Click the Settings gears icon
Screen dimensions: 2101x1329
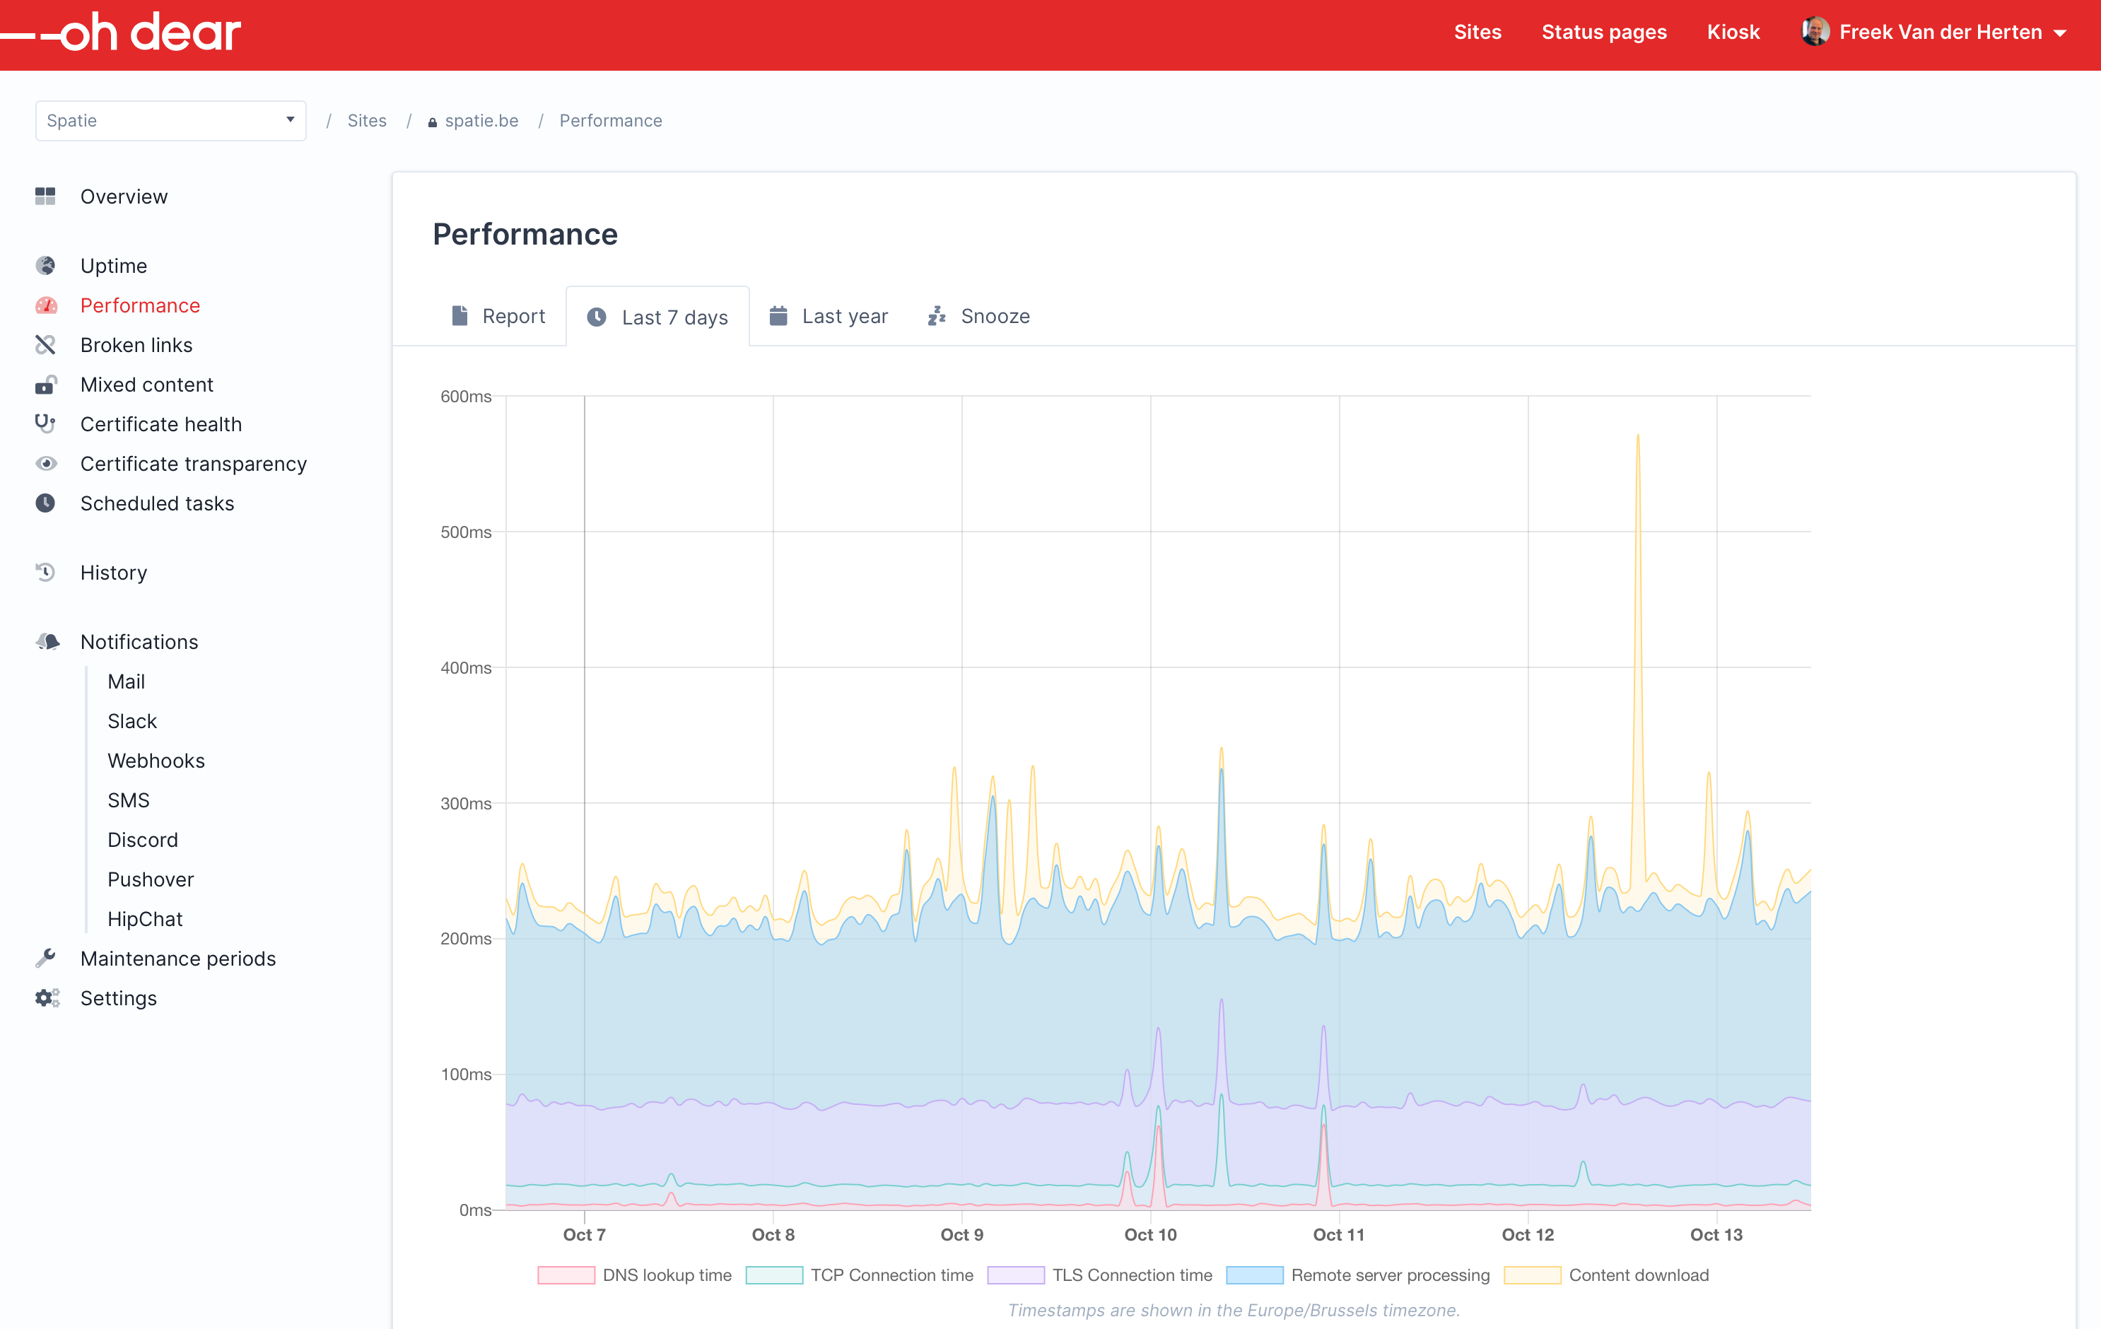point(47,997)
